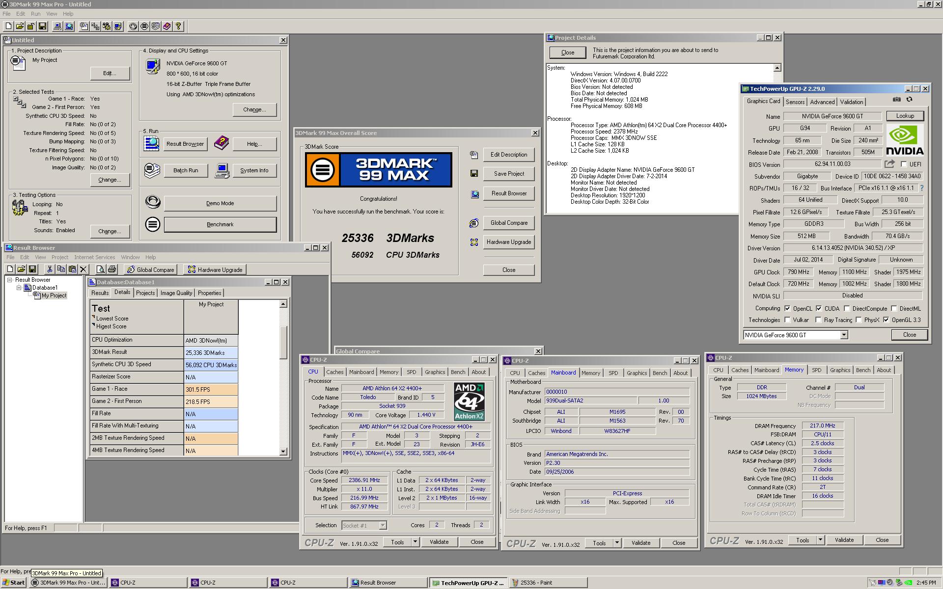943x589 pixels.
Task: Collapse the Database1 tree node
Action: 19,288
